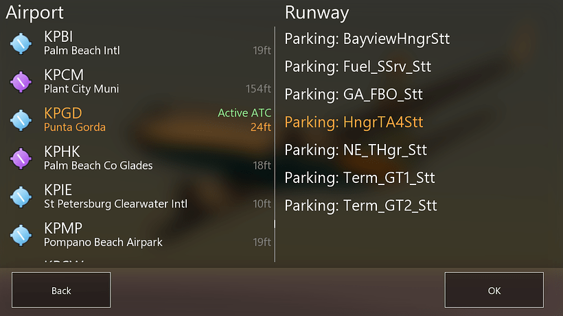Click the purple KPCM airport icon
563x316 pixels.
[21, 82]
